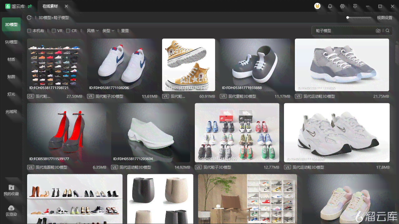Click VR badge of 14.92MB sports shoe
This screenshot has width=399, height=224.
point(114,167)
